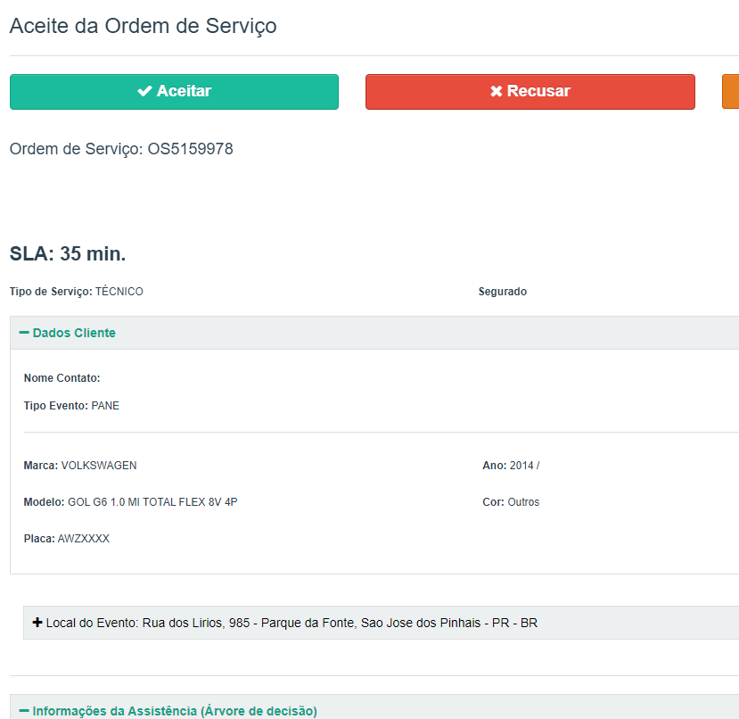Image resolution: width=739 pixels, height=719 pixels.
Task: Click the Aceite da Ordem de Serviço title
Action: coord(143,26)
